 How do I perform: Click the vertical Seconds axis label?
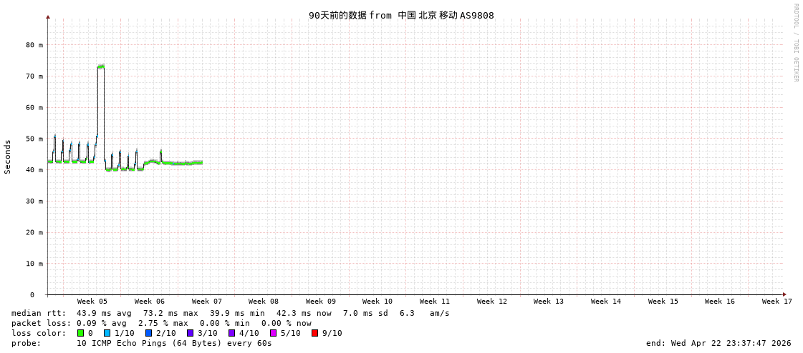[8, 156]
